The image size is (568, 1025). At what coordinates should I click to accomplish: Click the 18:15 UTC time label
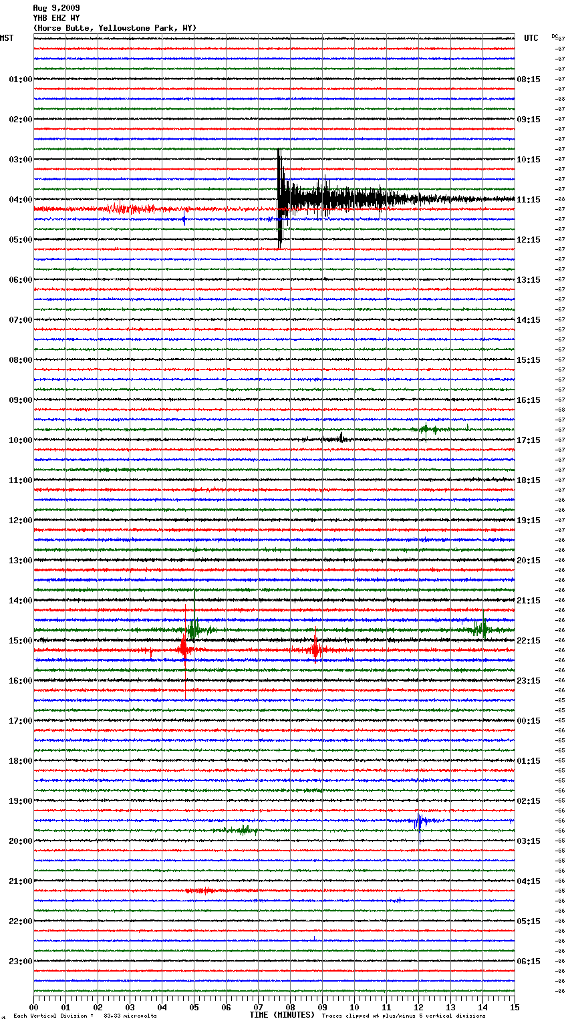coord(529,480)
